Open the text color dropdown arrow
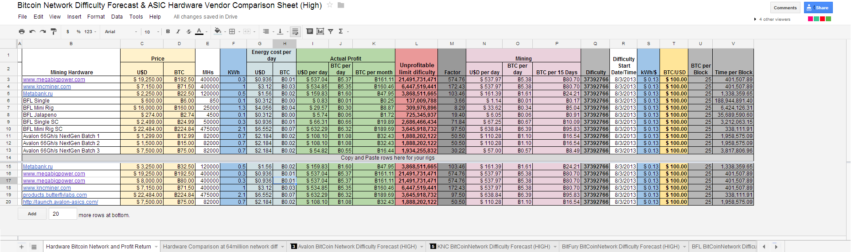 (207, 32)
